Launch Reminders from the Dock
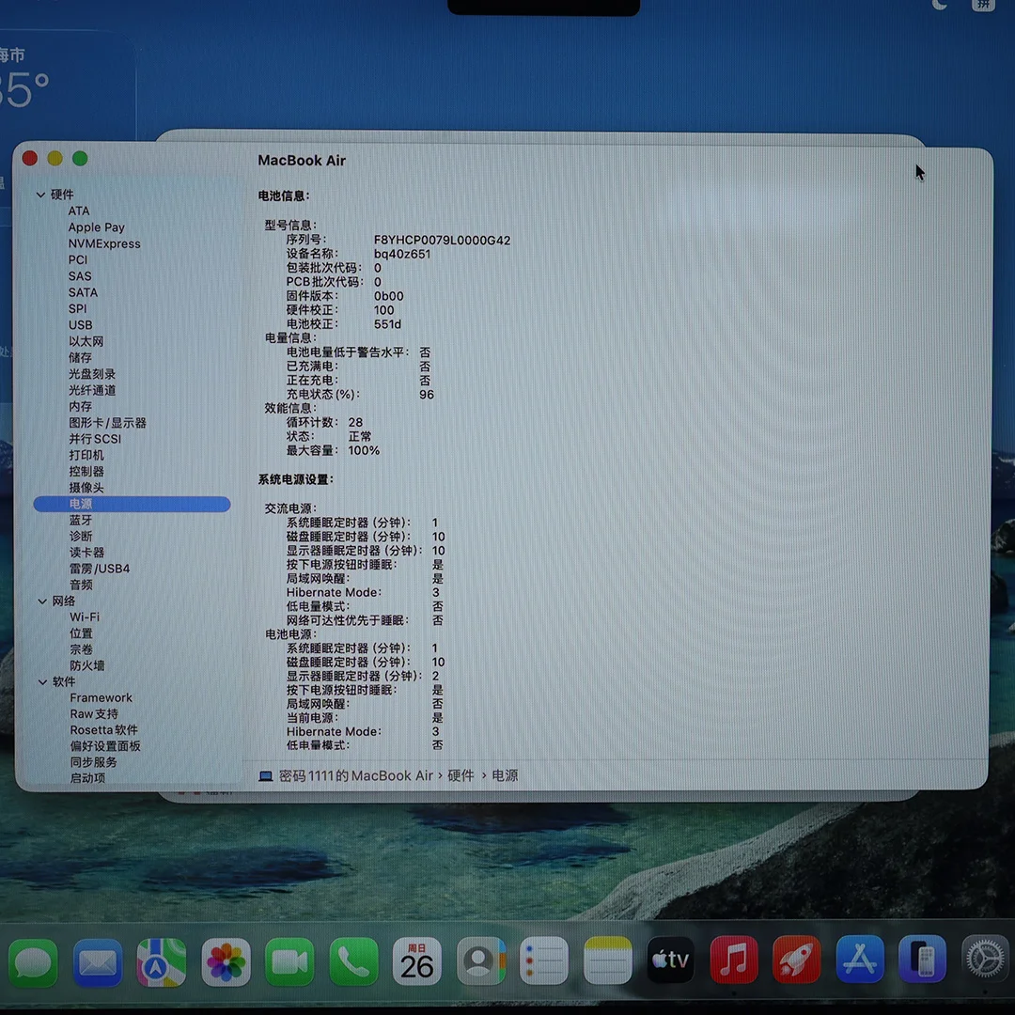 pos(544,960)
